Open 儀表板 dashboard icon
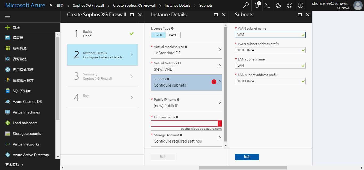Viewport: 364px width, 170px height. click(x=8, y=38)
